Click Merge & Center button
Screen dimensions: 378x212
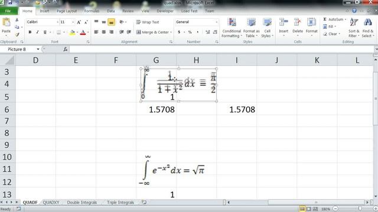pyautogui.click(x=152, y=32)
